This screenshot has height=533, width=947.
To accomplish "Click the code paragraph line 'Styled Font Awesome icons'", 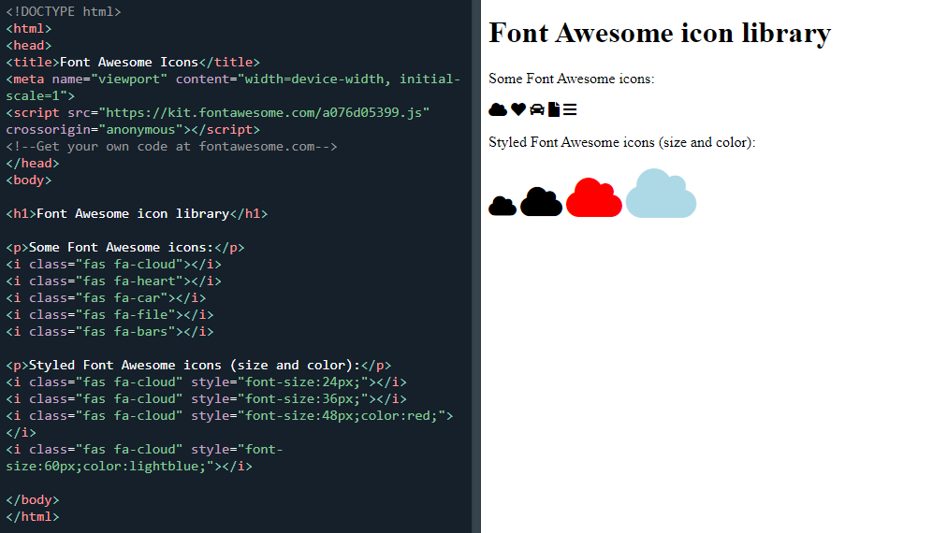I will tap(198, 366).
